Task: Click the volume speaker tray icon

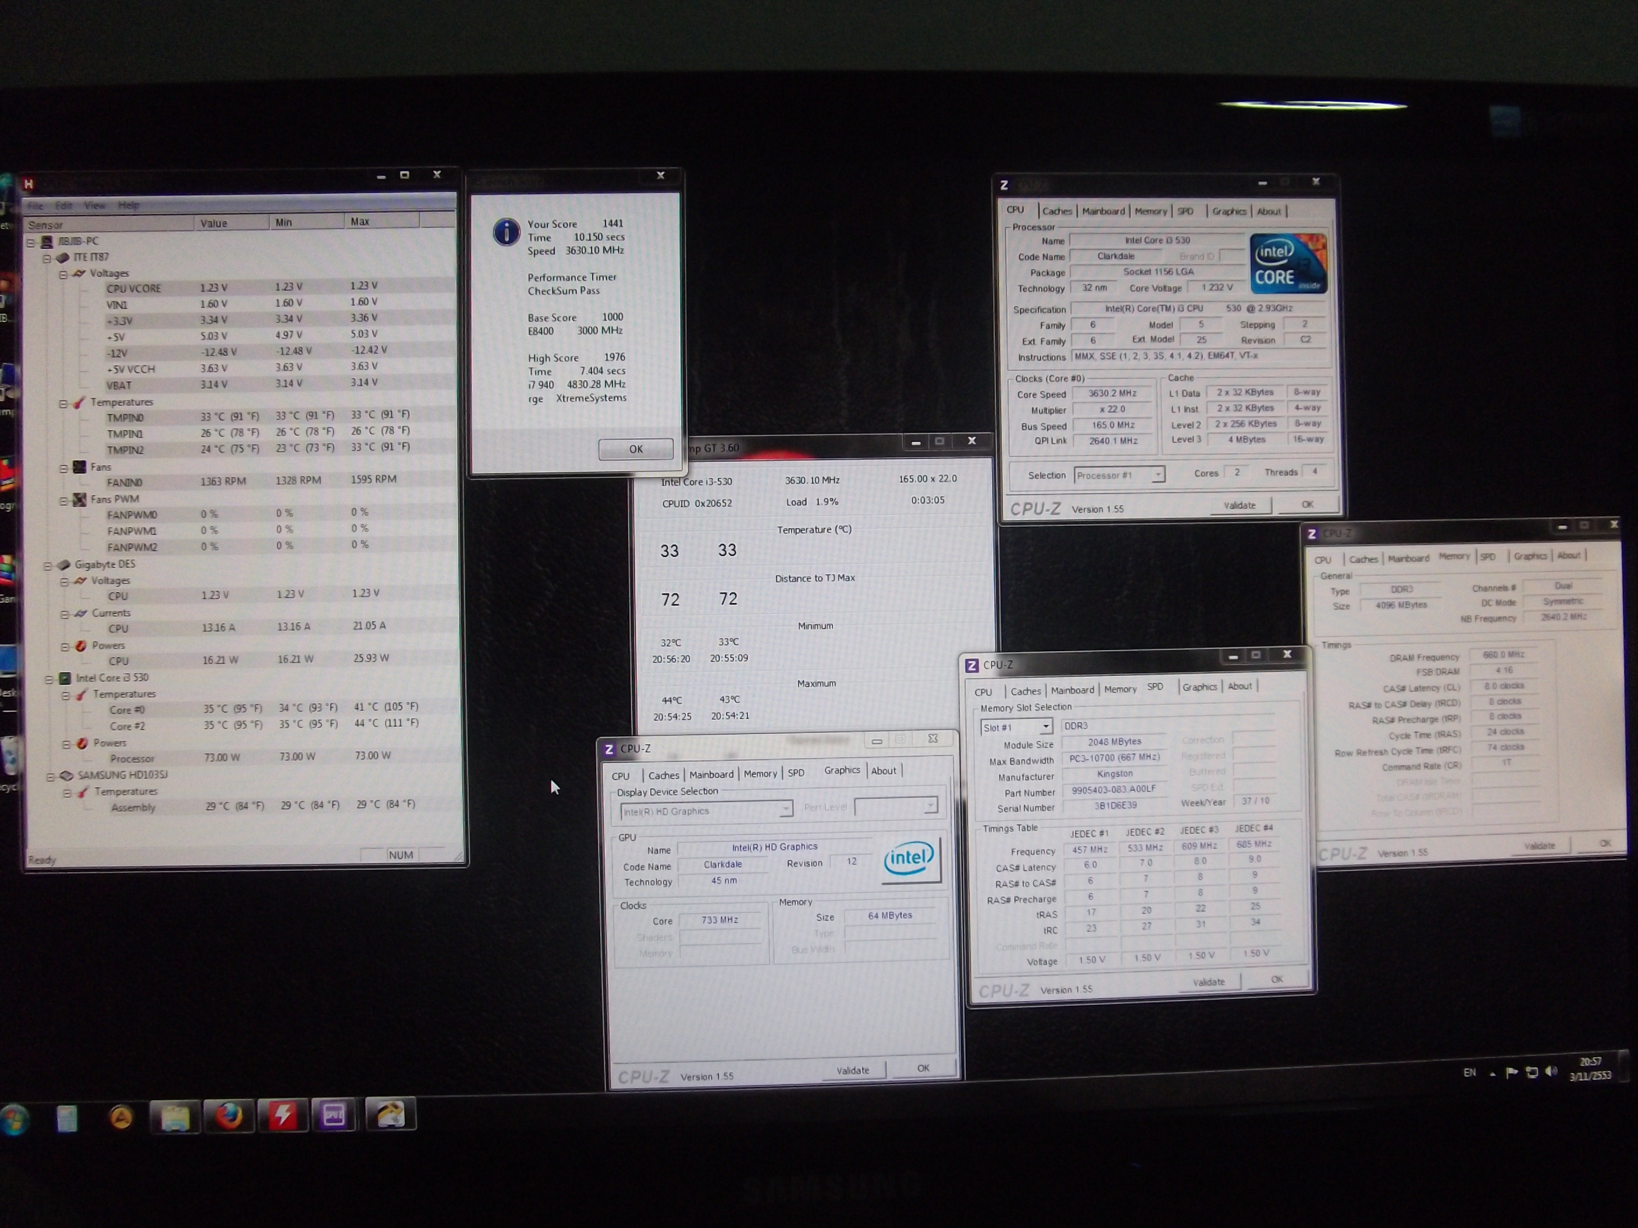Action: [1551, 1072]
